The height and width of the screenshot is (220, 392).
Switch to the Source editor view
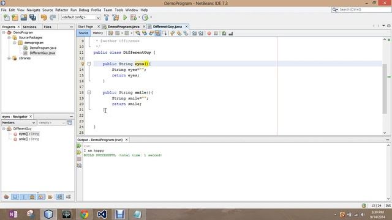(x=83, y=33)
